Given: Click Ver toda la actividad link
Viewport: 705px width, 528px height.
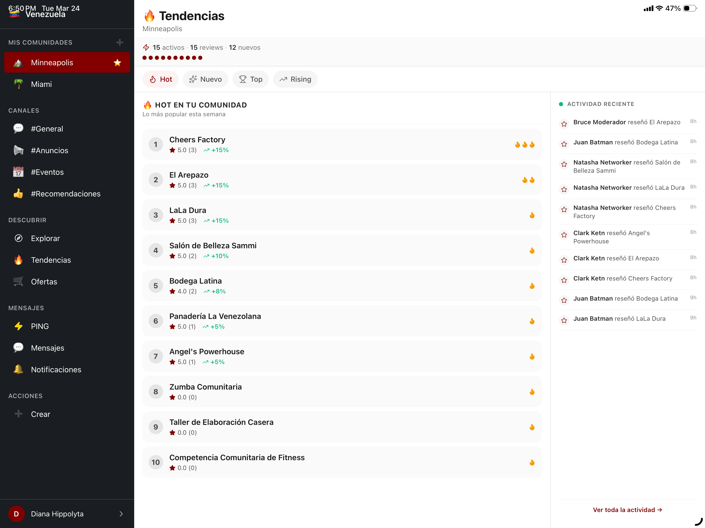Looking at the screenshot, I should pyautogui.click(x=627, y=510).
